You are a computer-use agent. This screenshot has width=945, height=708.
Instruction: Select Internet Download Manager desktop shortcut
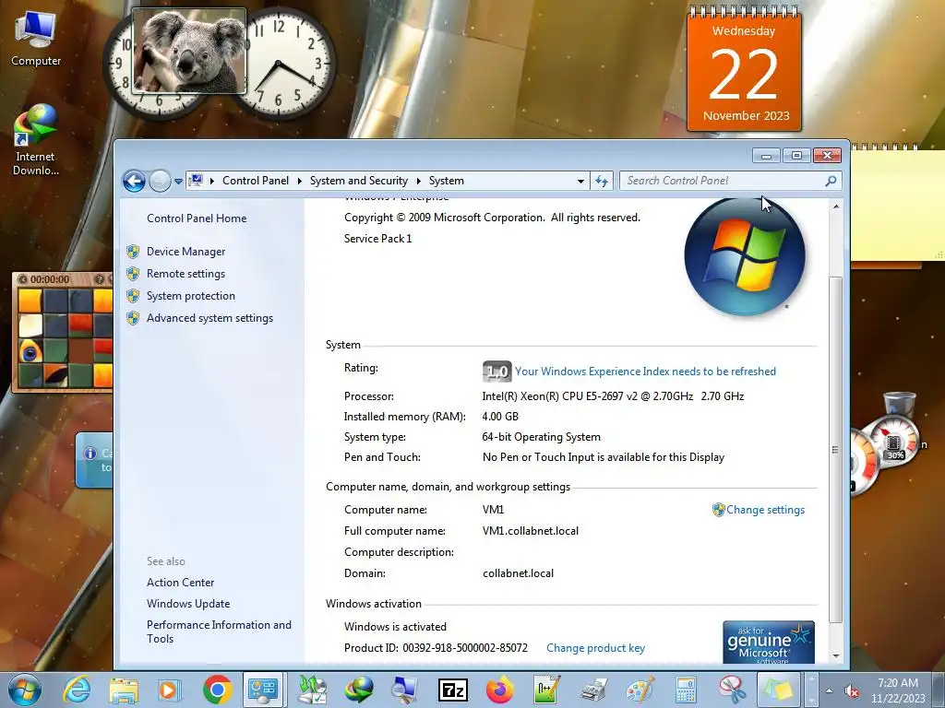pyautogui.click(x=36, y=140)
